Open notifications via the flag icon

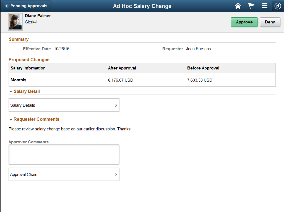251,6
